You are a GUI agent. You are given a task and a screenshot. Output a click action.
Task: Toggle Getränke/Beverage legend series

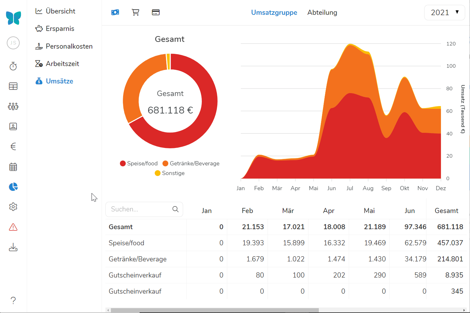[191, 163]
